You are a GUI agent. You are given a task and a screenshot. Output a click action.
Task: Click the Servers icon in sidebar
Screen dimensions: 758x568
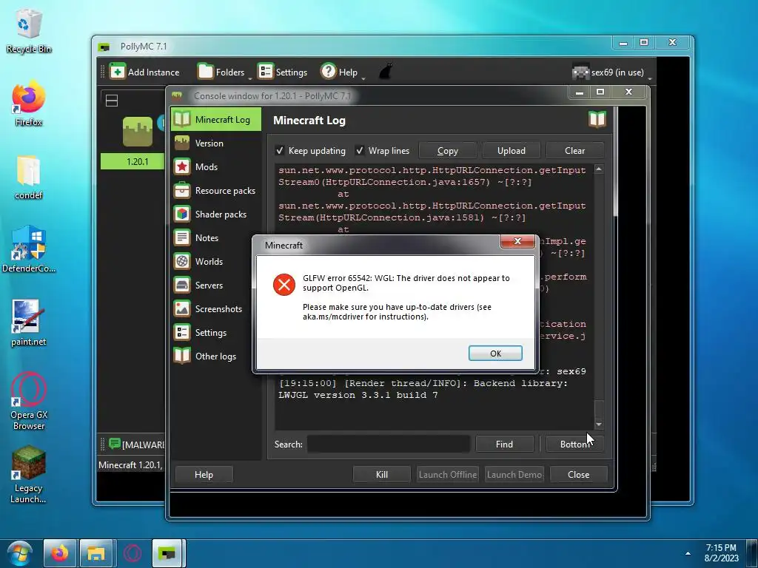point(182,285)
